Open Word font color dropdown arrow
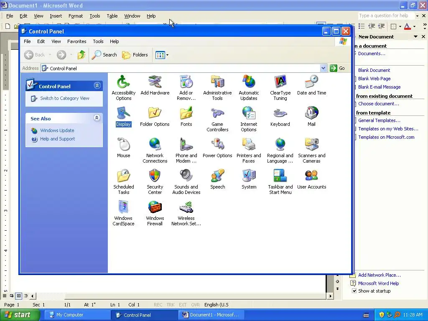 (x=414, y=26)
